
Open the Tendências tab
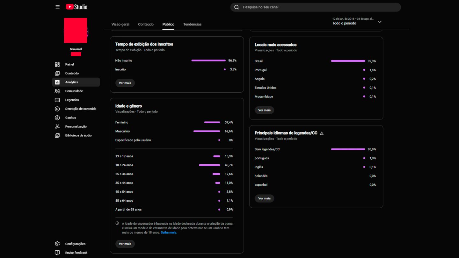click(192, 24)
